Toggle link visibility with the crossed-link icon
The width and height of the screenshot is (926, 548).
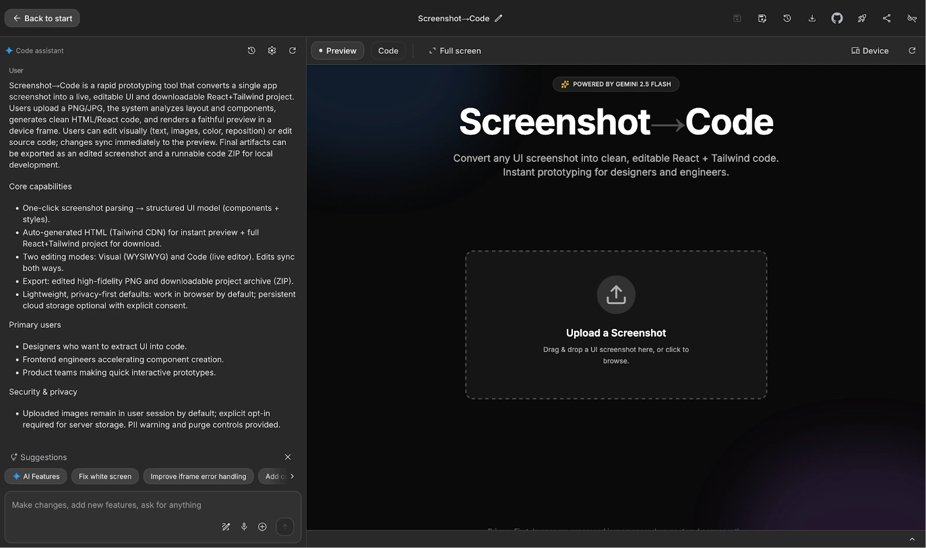912,18
